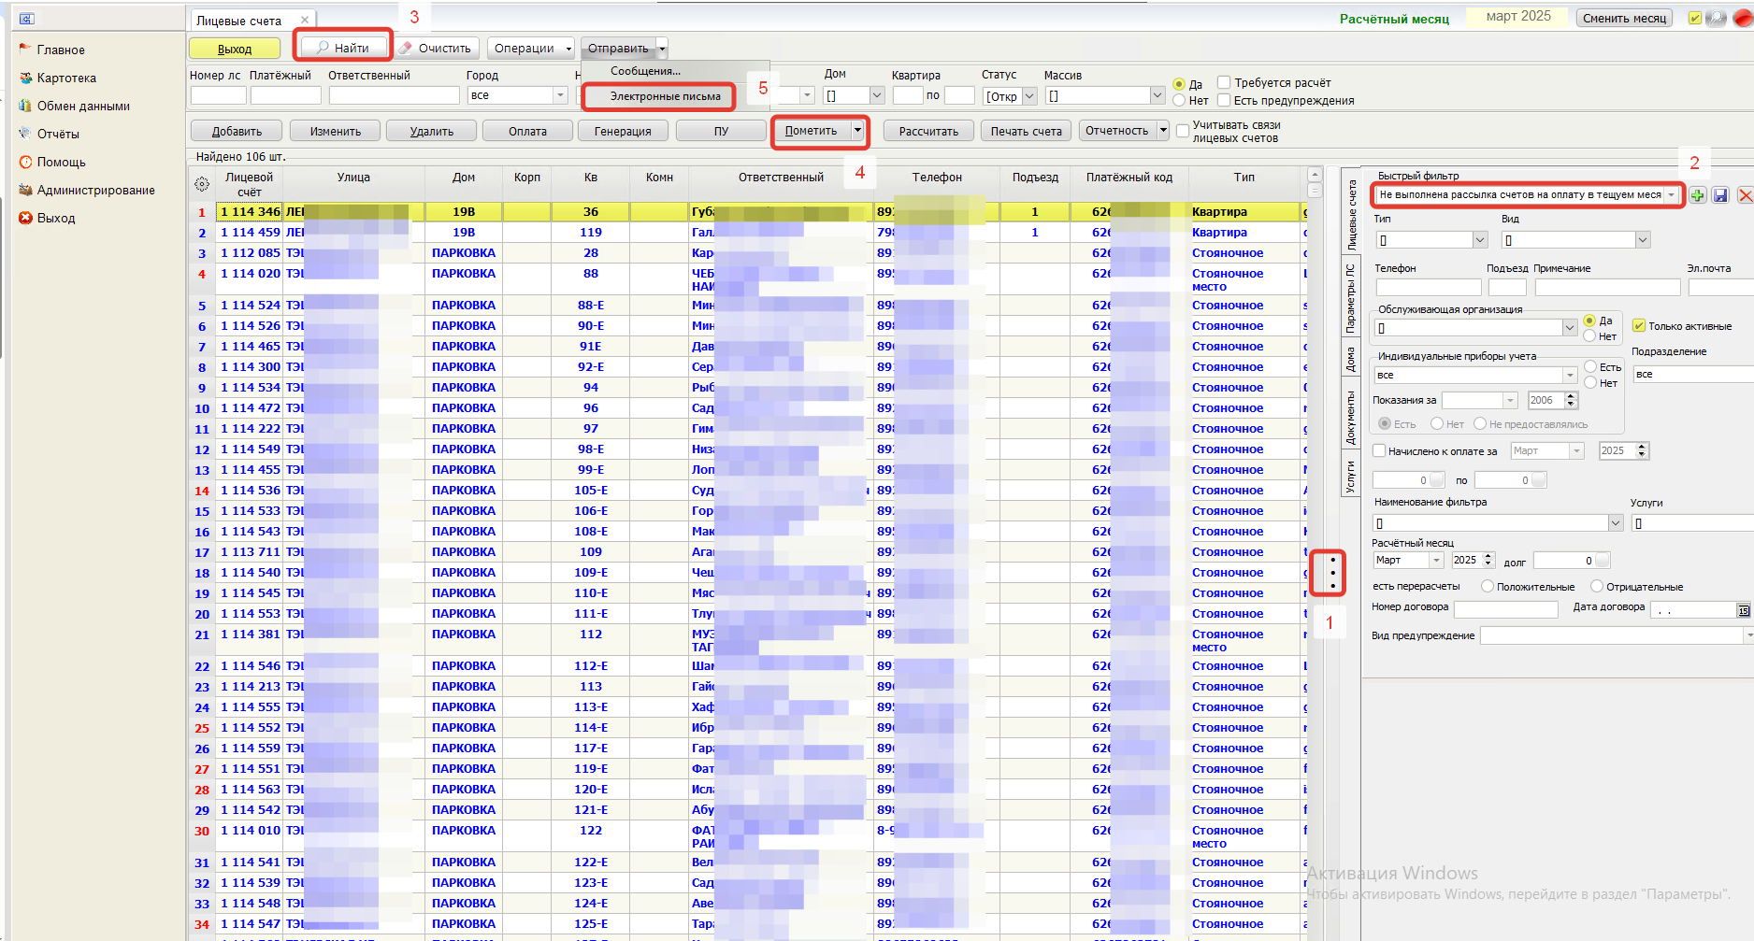Open the Массив dropdown
The height and width of the screenshot is (941, 1754).
click(1157, 95)
